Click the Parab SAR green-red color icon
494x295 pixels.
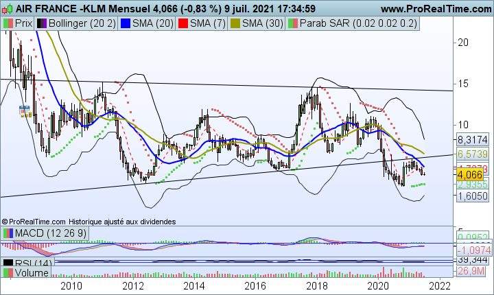tap(293, 23)
